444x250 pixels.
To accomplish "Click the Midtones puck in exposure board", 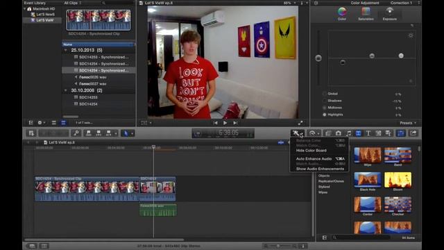I will click(372, 56).
